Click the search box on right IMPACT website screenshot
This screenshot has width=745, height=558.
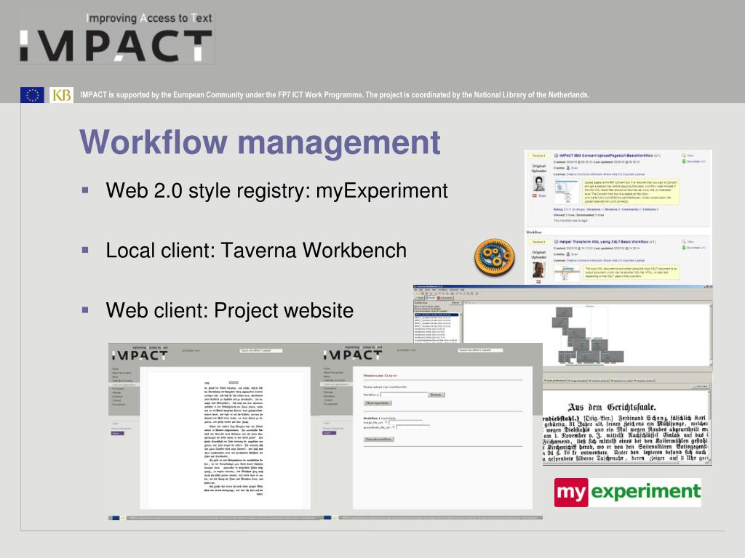point(480,350)
